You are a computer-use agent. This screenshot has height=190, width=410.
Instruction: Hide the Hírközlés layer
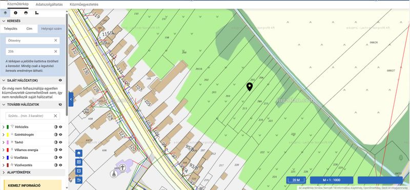click(x=60, y=127)
